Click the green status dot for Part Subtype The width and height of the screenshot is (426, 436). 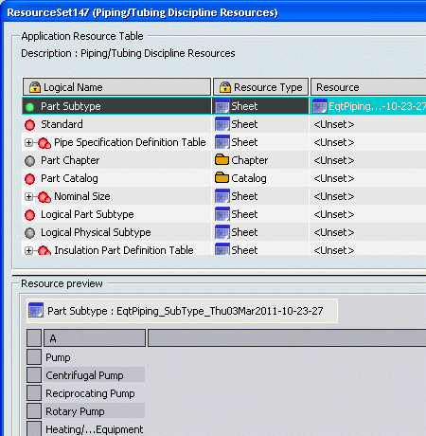[30, 107]
